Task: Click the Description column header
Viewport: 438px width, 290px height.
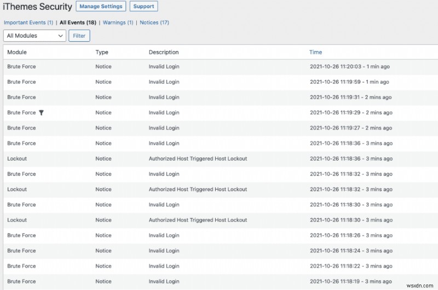Action: [x=164, y=52]
